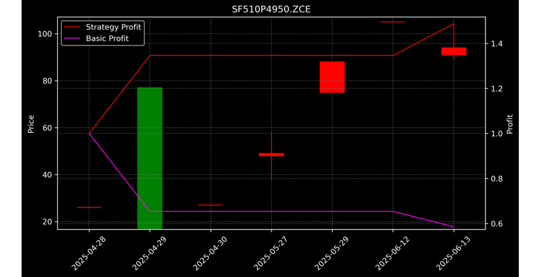Viewport: 541px width, 277px height.
Task: Click the magenta Basic Profit legend line
Action: point(71,39)
